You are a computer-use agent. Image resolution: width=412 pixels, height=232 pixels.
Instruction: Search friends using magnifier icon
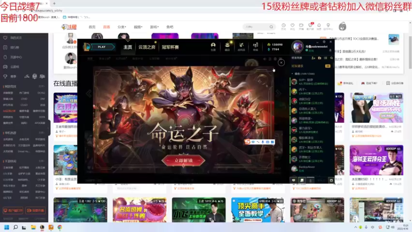click(331, 58)
